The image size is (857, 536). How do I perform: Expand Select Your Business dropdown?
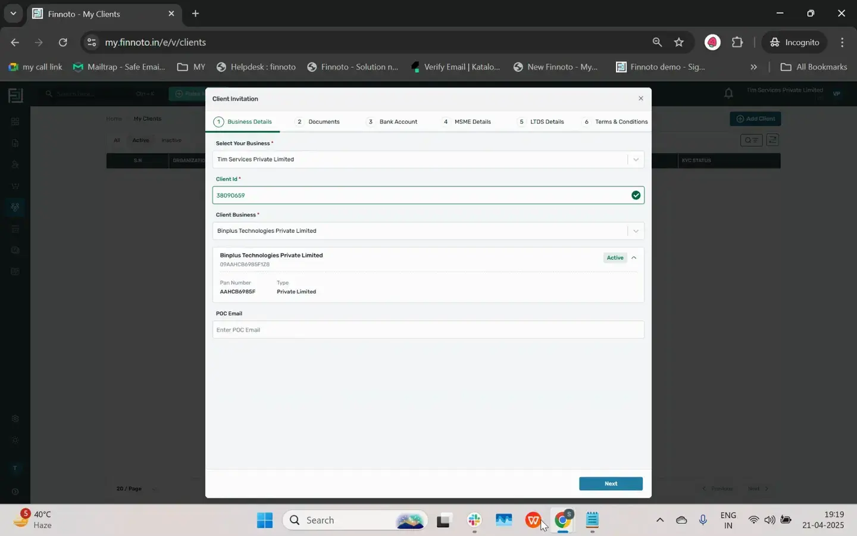coord(636,160)
